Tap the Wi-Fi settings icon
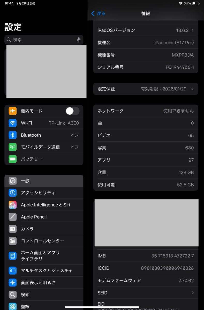 13,123
